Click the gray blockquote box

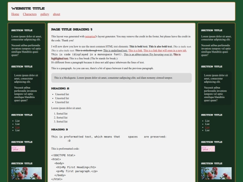click(121, 78)
